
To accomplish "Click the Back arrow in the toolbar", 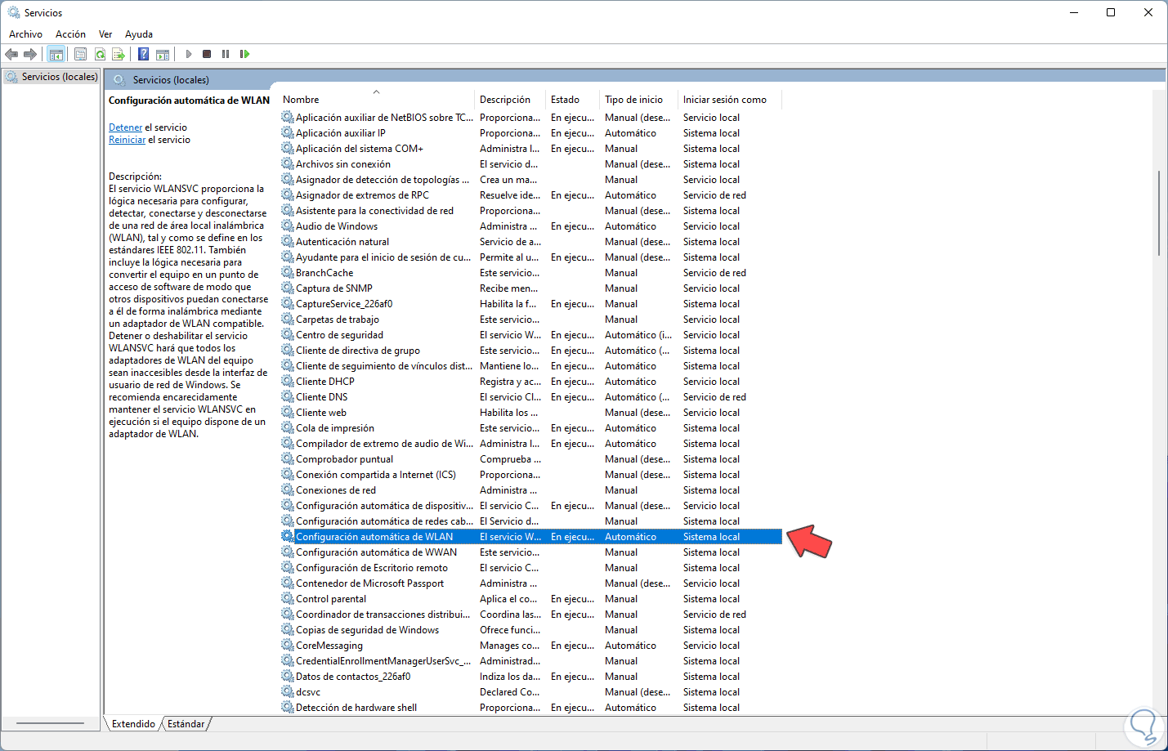I will pyautogui.click(x=11, y=54).
